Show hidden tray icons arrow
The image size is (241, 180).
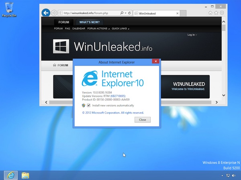222,176
